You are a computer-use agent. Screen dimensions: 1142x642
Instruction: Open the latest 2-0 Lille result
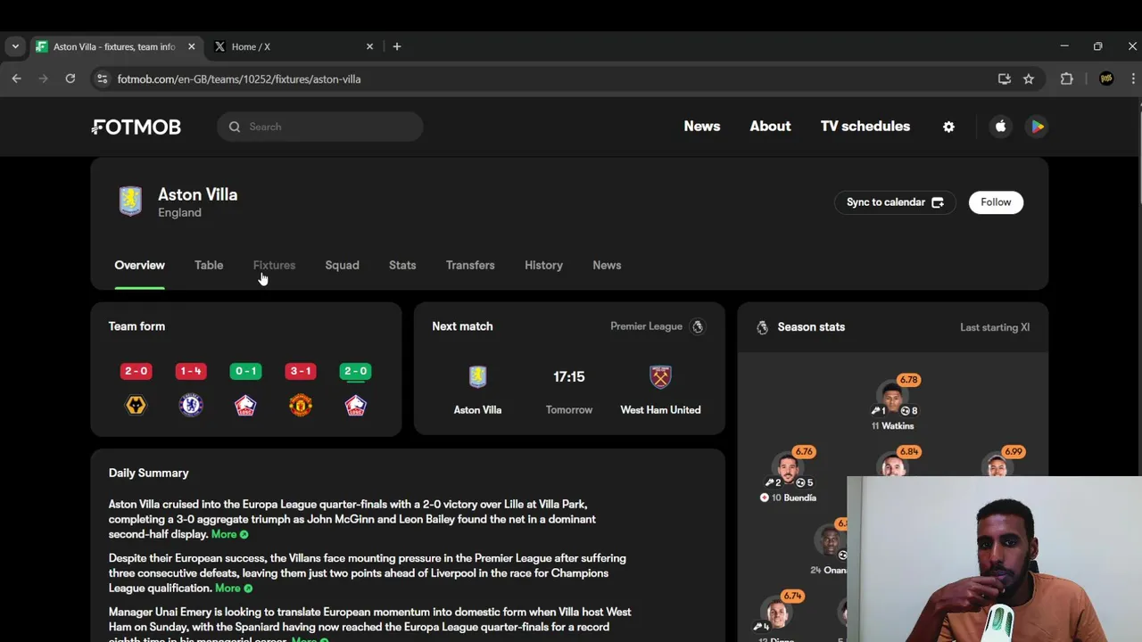355,371
